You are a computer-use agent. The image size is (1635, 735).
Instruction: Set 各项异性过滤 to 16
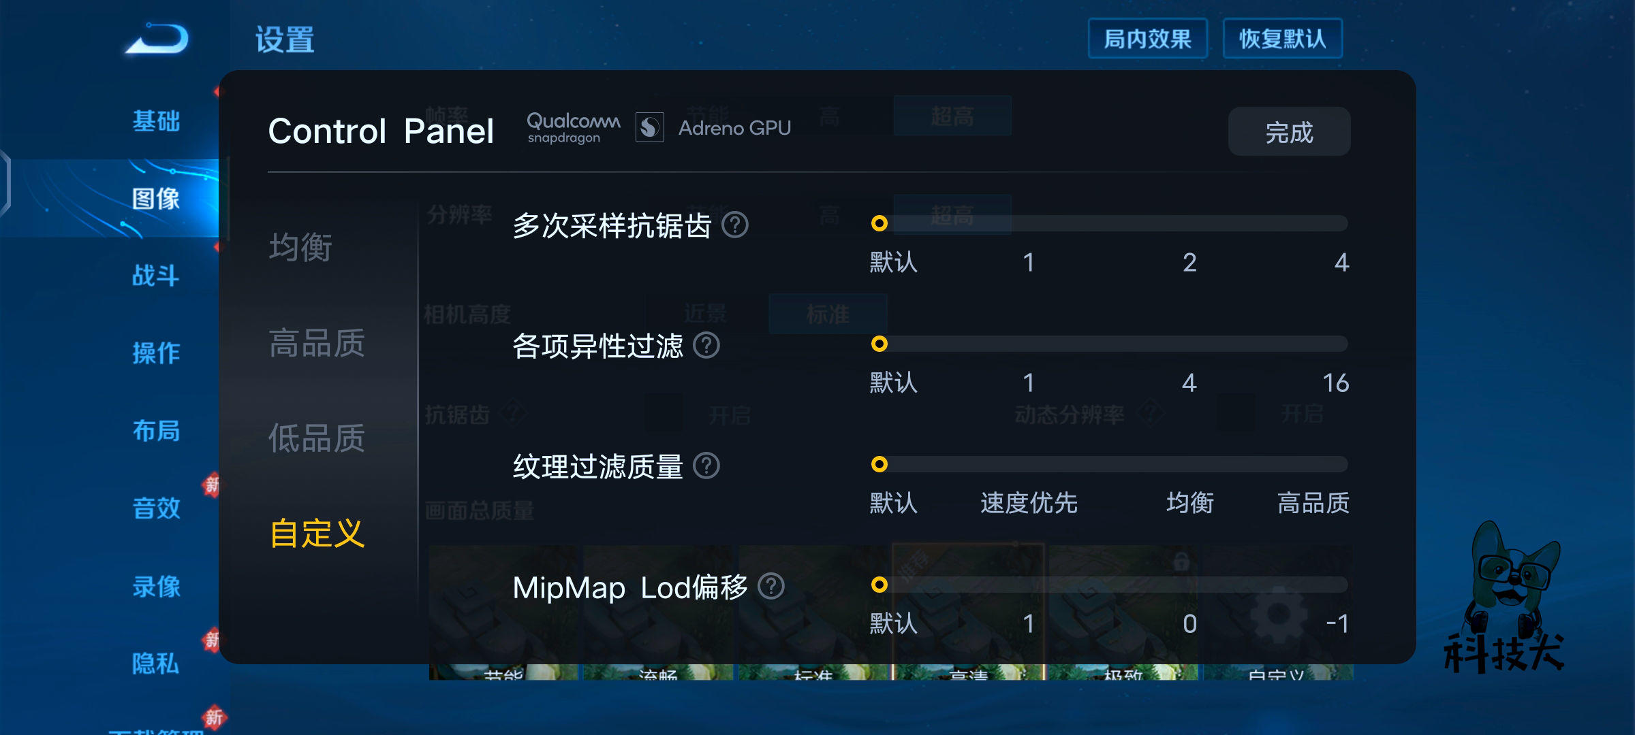tap(1336, 383)
